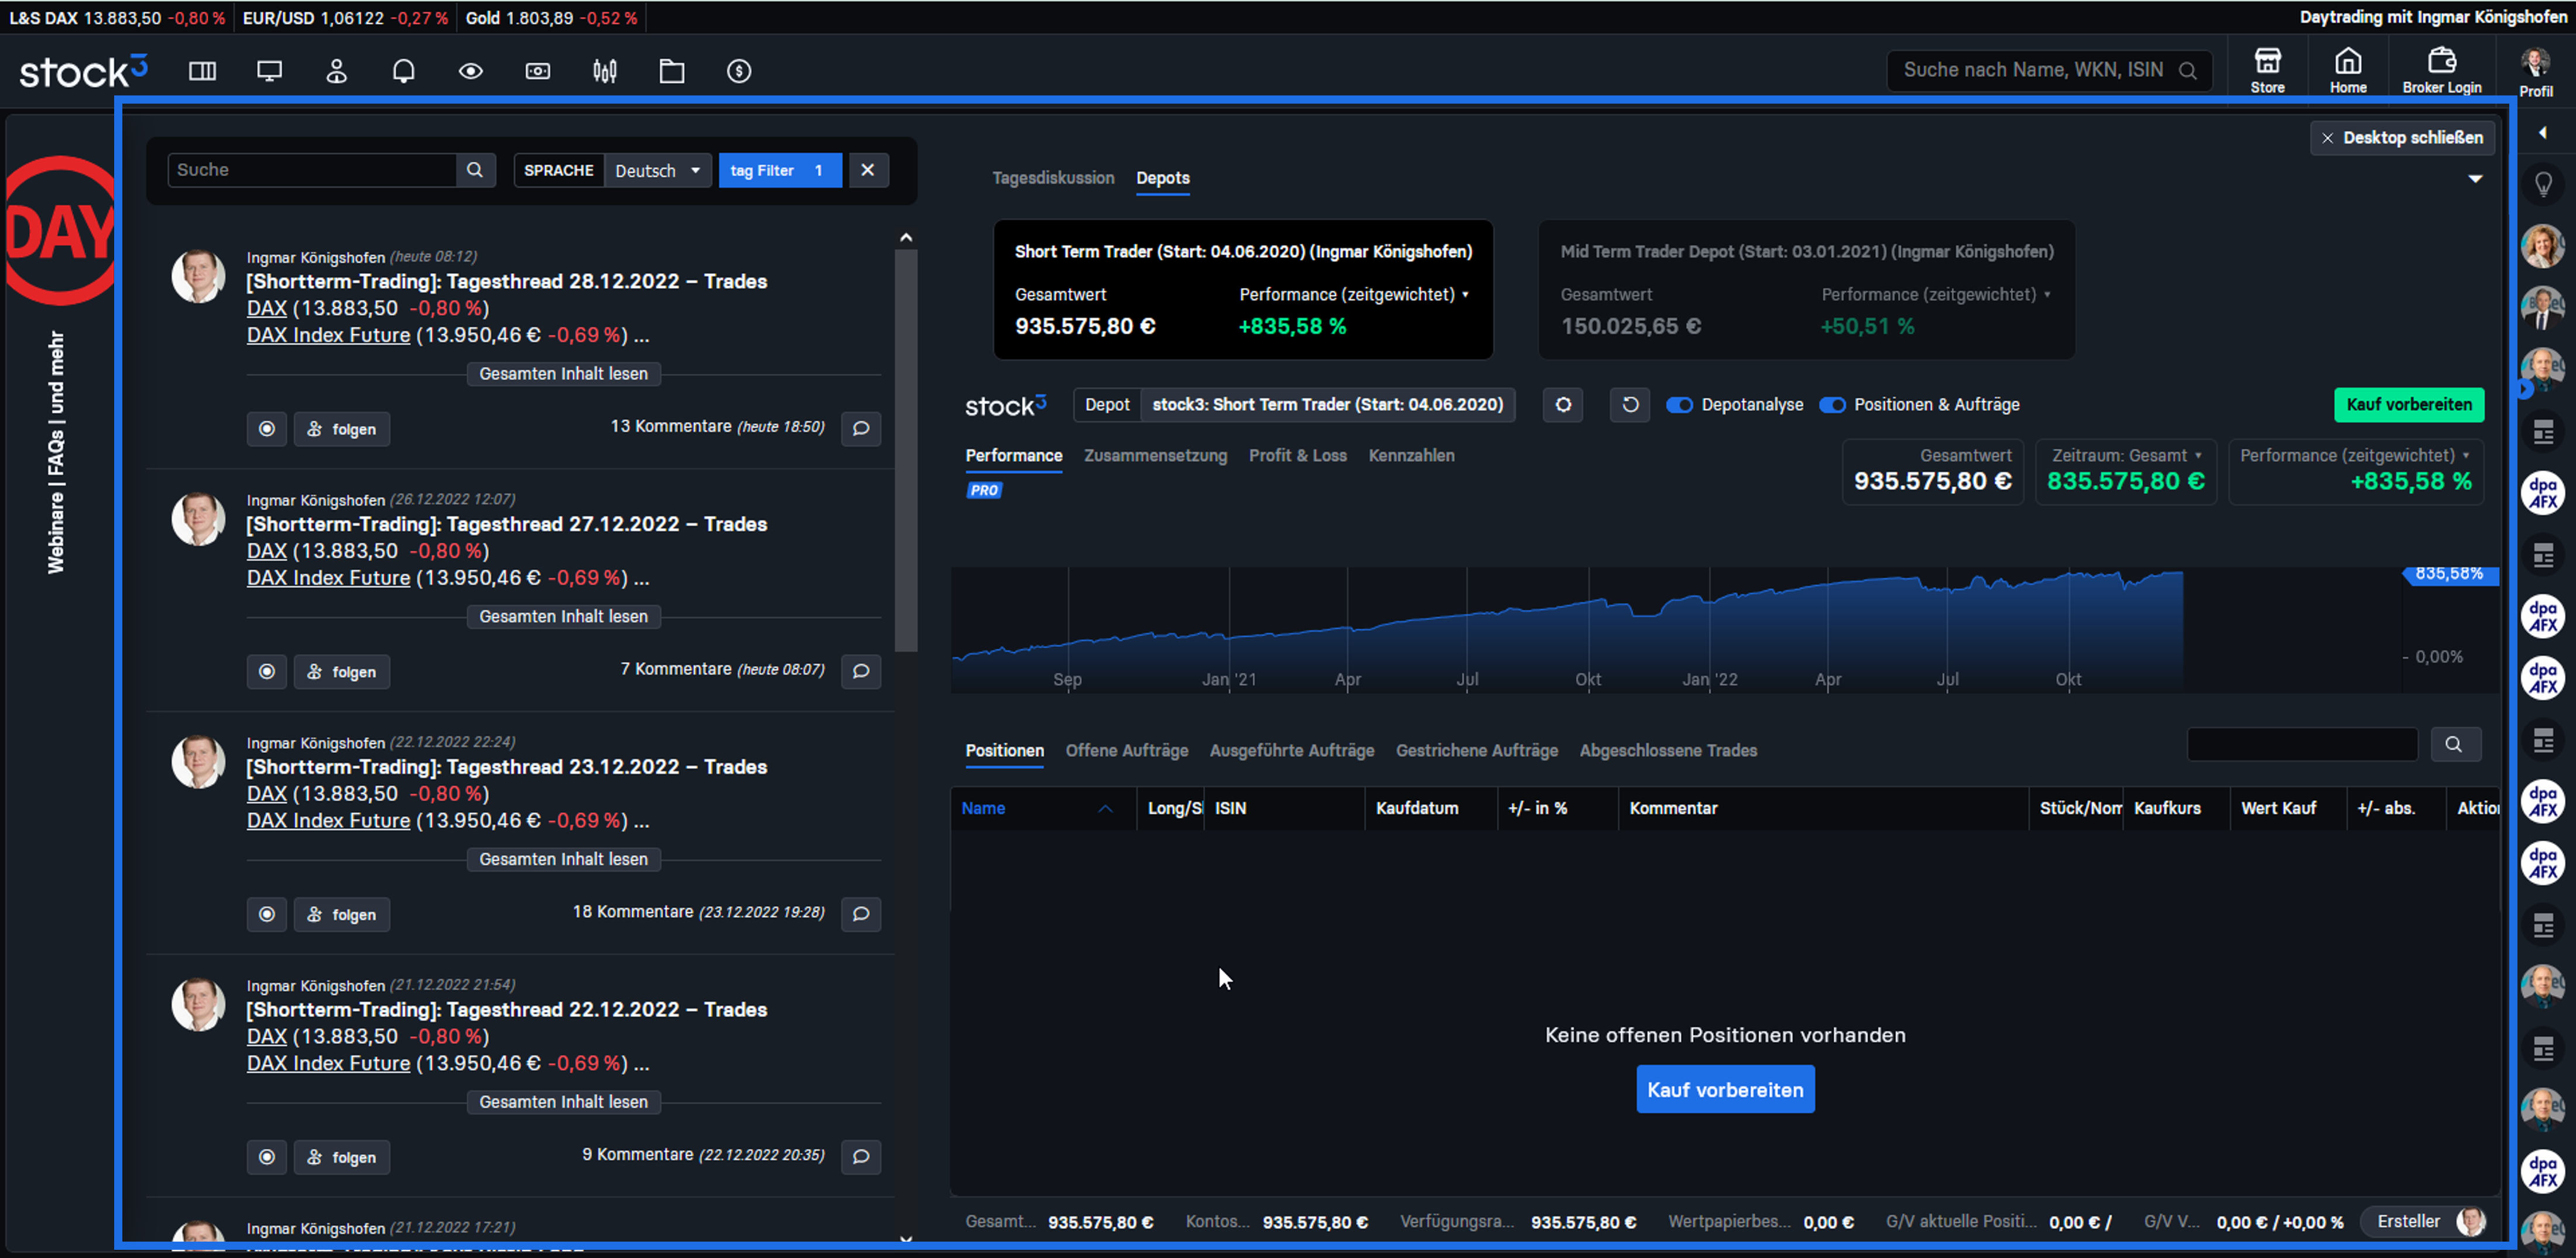Open depot settings gear icon
This screenshot has height=1258, width=2576.
(1563, 405)
